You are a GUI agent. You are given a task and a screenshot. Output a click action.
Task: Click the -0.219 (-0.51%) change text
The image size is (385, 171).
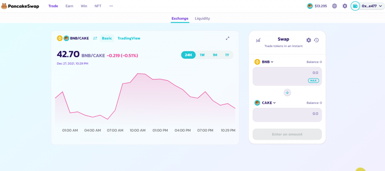pyautogui.click(x=122, y=56)
